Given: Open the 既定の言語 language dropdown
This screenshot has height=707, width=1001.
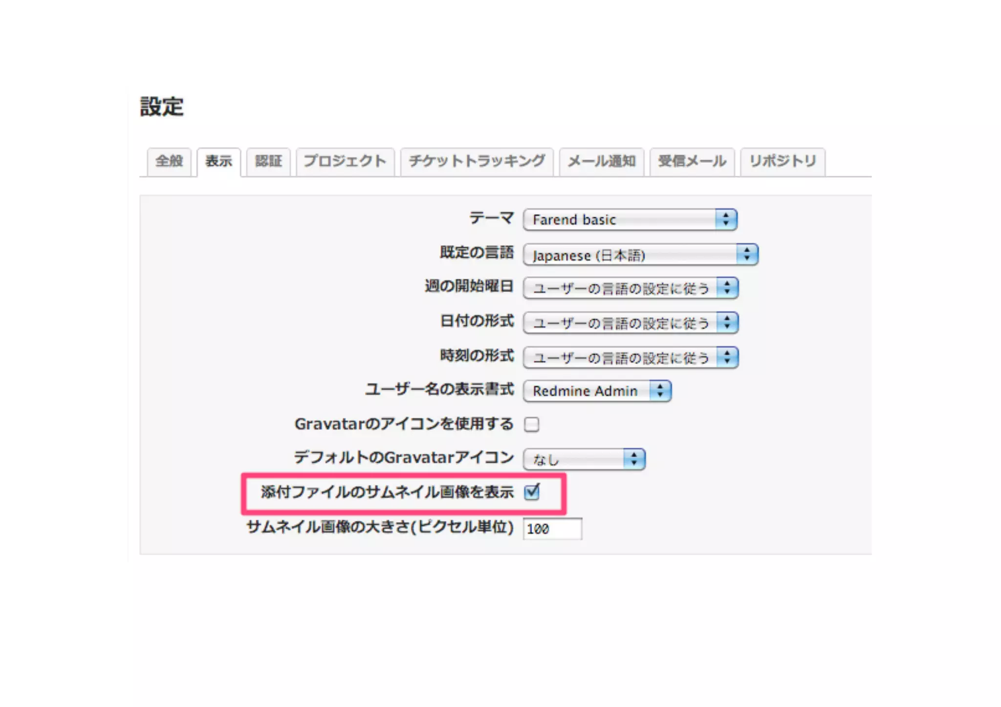Looking at the screenshot, I should click(x=631, y=255).
